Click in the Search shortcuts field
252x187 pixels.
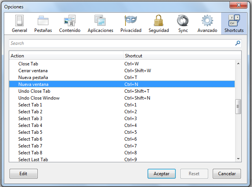click(121, 43)
